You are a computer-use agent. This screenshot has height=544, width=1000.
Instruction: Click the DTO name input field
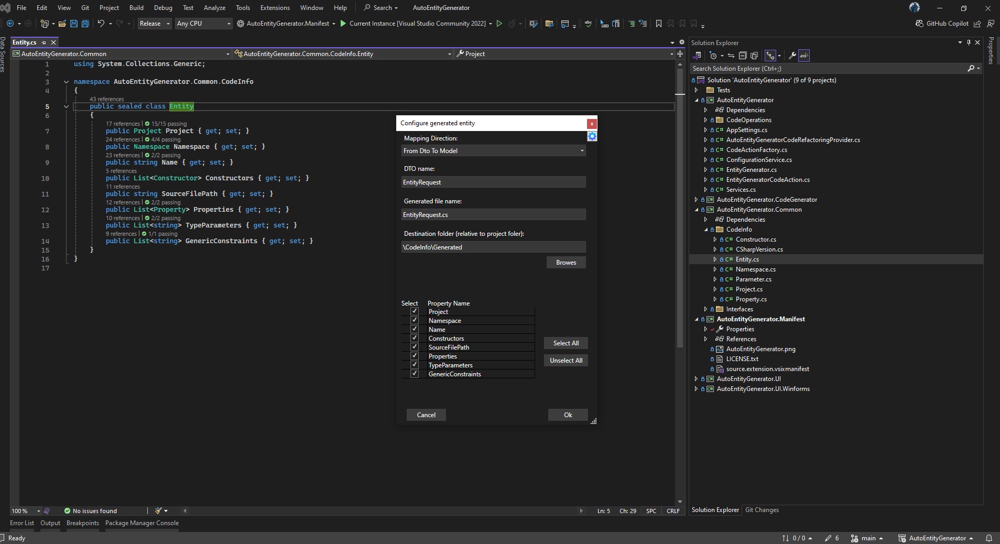pyautogui.click(x=493, y=182)
